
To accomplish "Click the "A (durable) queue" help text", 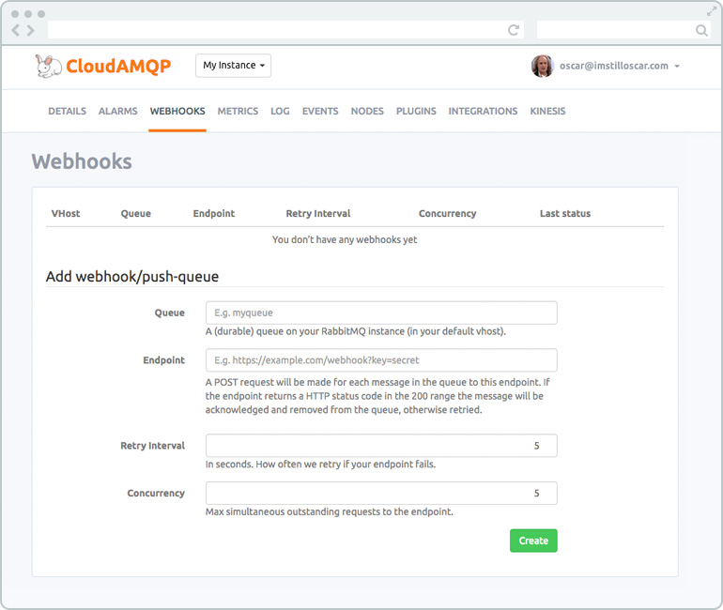I will 356,331.
